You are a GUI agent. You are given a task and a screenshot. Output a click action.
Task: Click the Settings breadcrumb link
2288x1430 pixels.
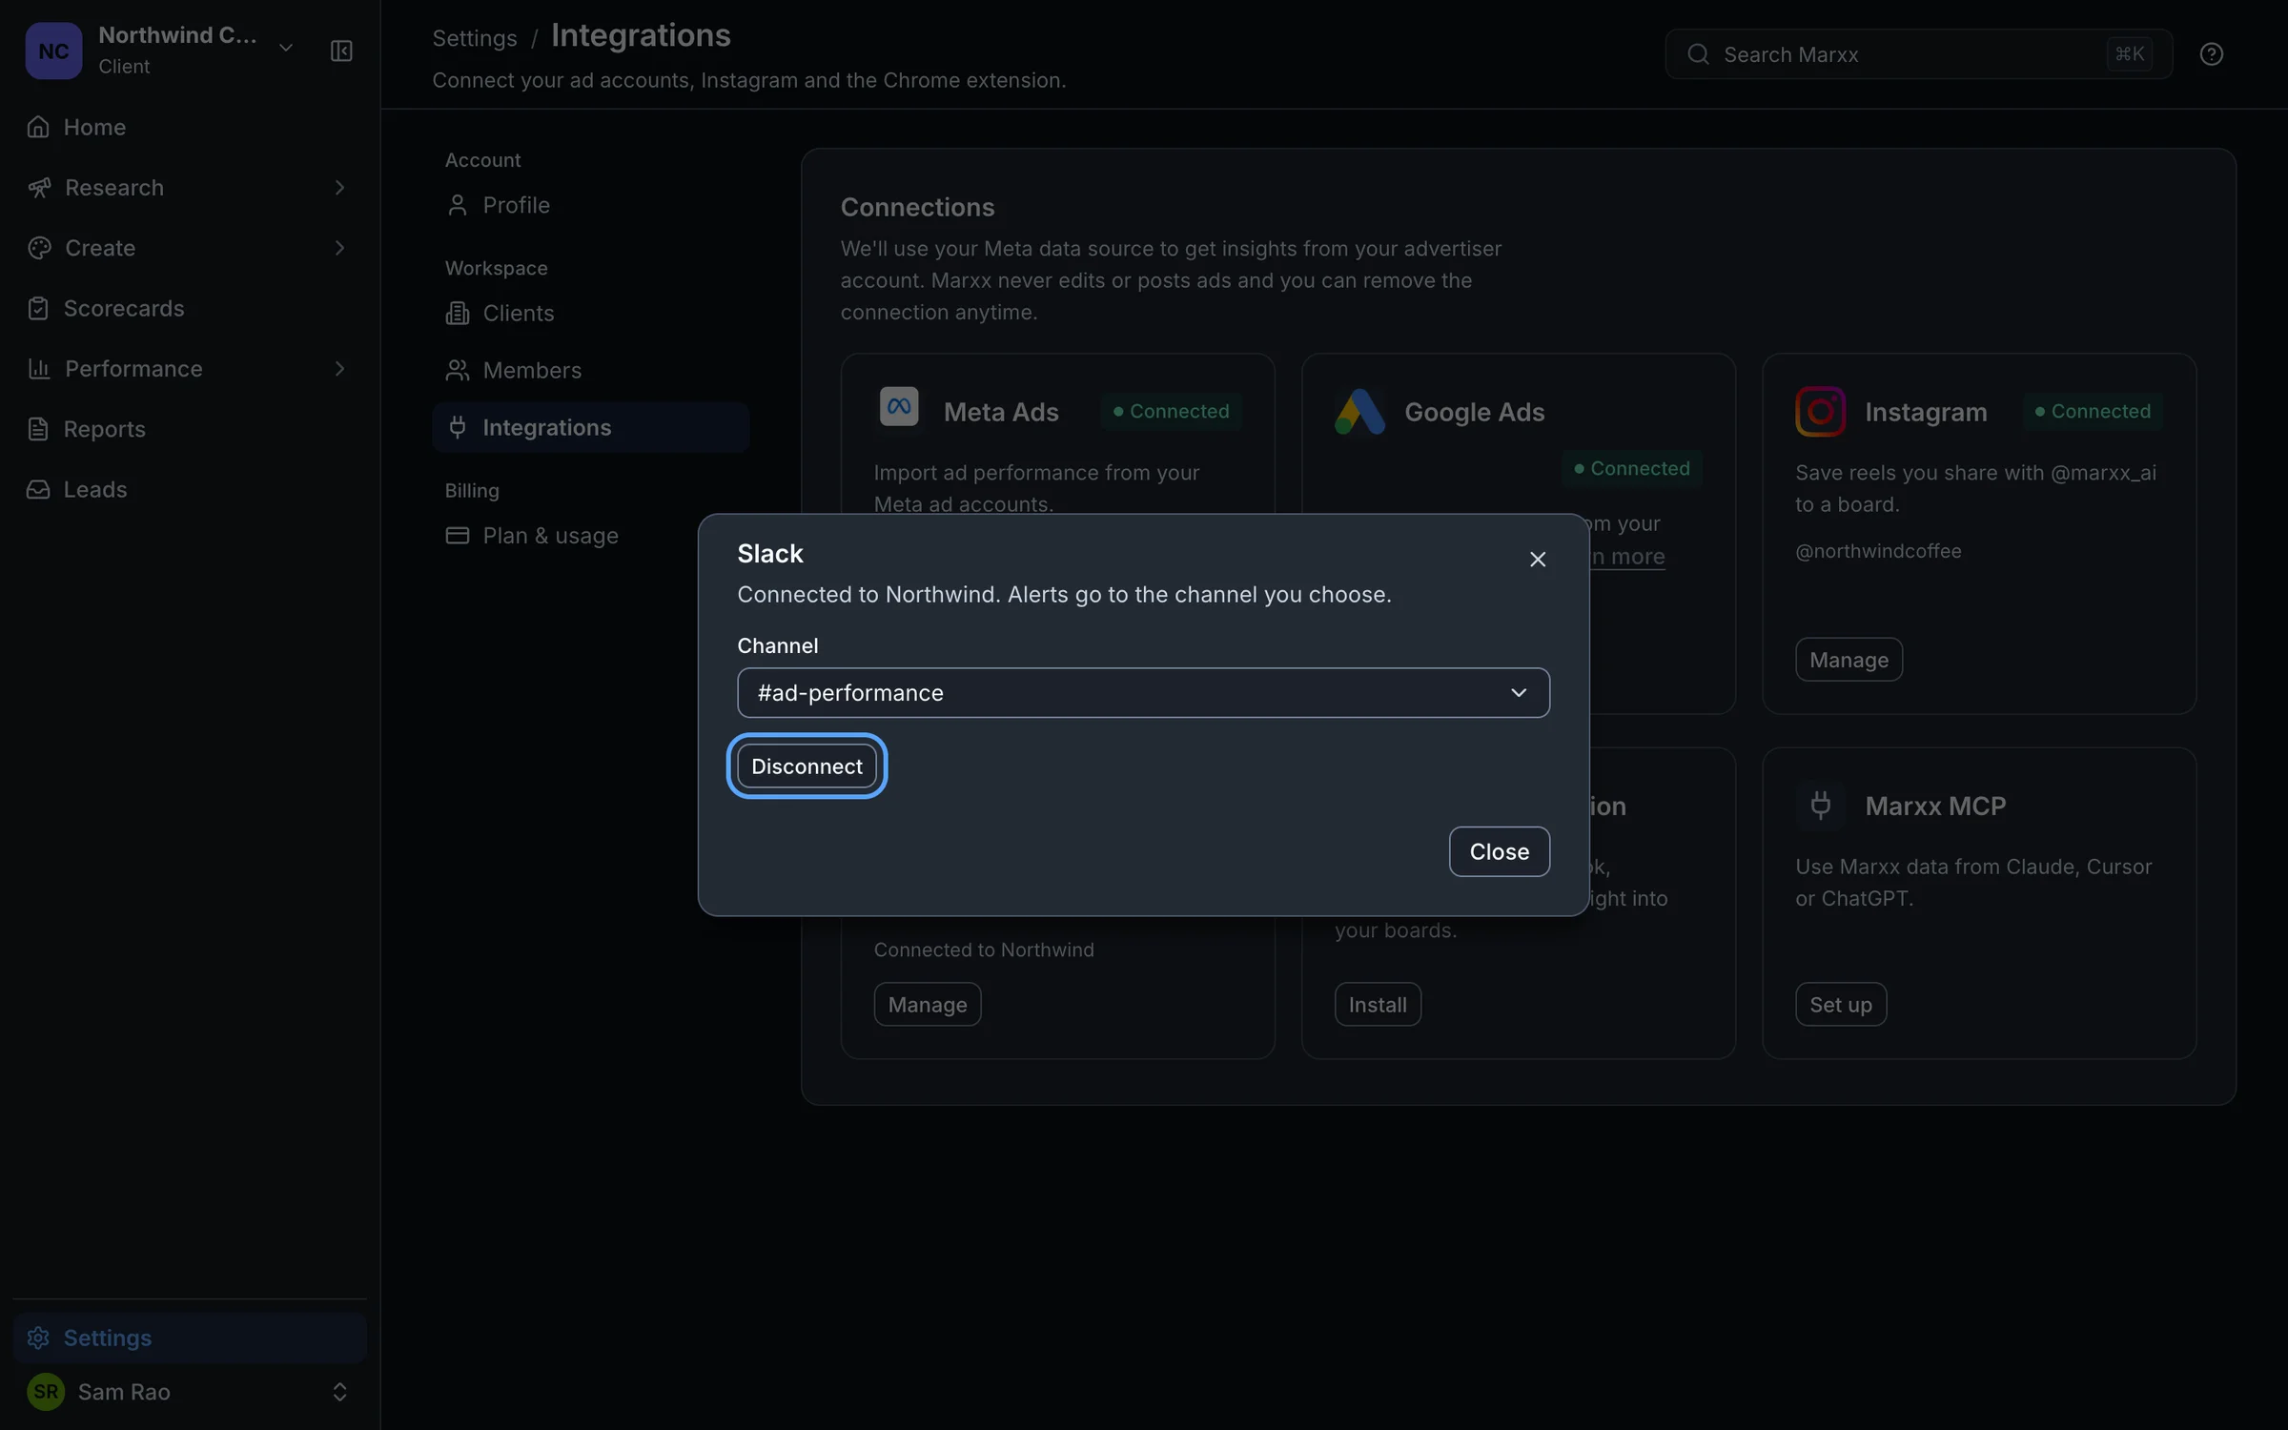[x=474, y=38]
